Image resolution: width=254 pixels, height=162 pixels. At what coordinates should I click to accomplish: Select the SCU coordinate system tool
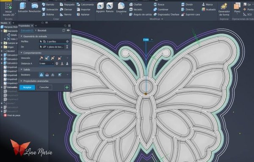pos(248,14)
